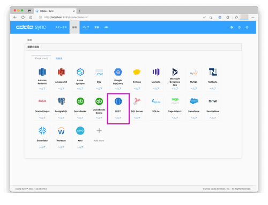Viewport: 268px width, 205px height.
Task: Click the Add More plus icon
Action: [99, 131]
